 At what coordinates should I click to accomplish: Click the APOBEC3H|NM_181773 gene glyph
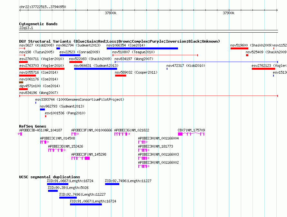coord(144,150)
